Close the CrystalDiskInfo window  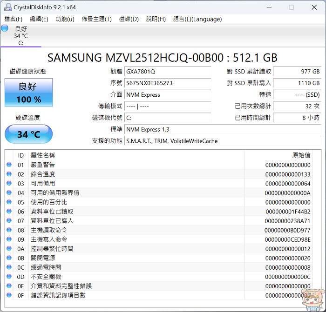pos(314,7)
